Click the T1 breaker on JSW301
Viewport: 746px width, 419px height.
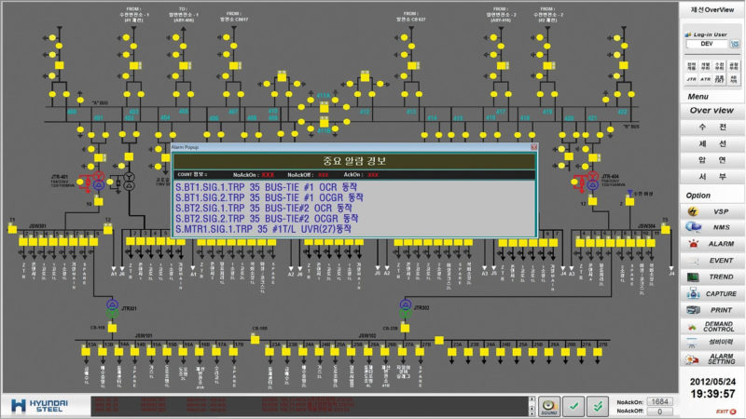point(12,229)
